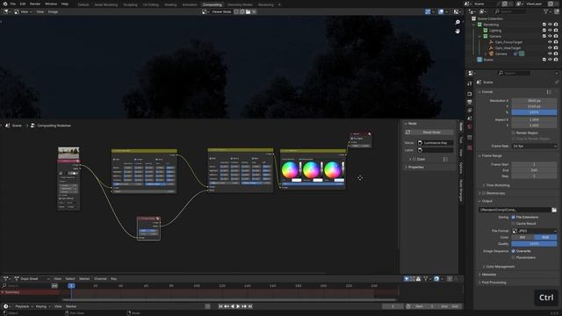Click the zoom magnifier gizmo in the image viewer

[x=458, y=22]
